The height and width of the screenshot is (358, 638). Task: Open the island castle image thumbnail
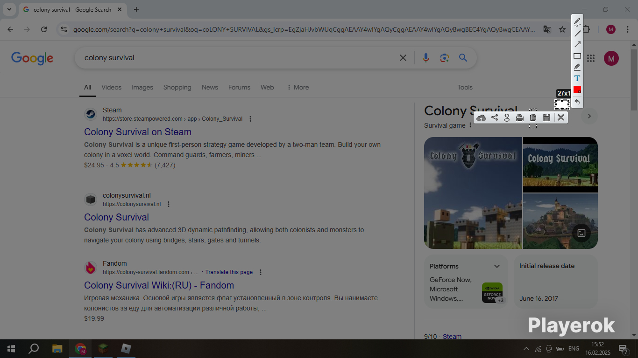click(560, 221)
